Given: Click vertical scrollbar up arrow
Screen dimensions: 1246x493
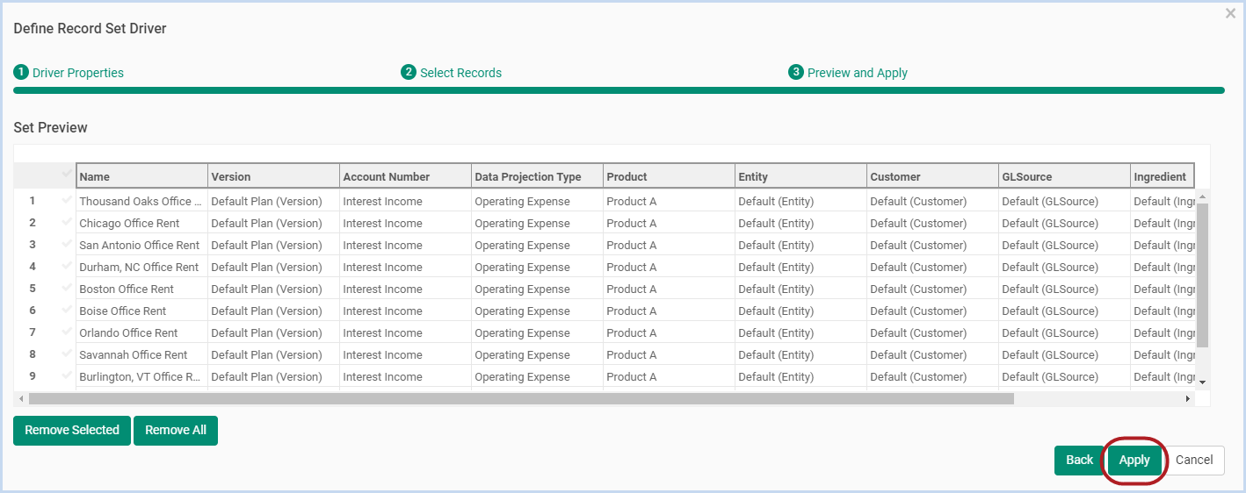Looking at the screenshot, I should [x=1203, y=196].
